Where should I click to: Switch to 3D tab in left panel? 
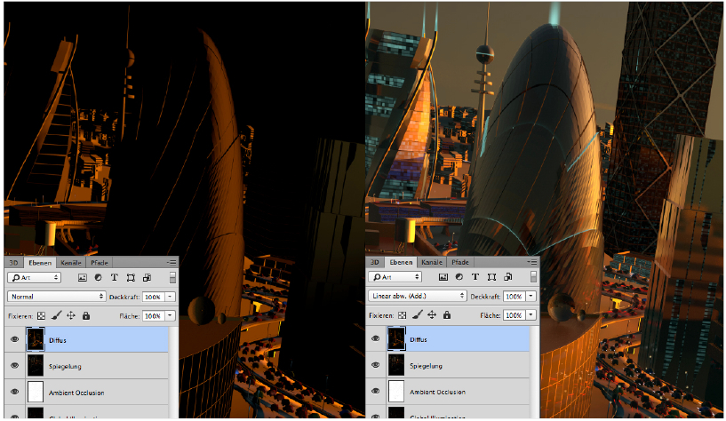(13, 263)
